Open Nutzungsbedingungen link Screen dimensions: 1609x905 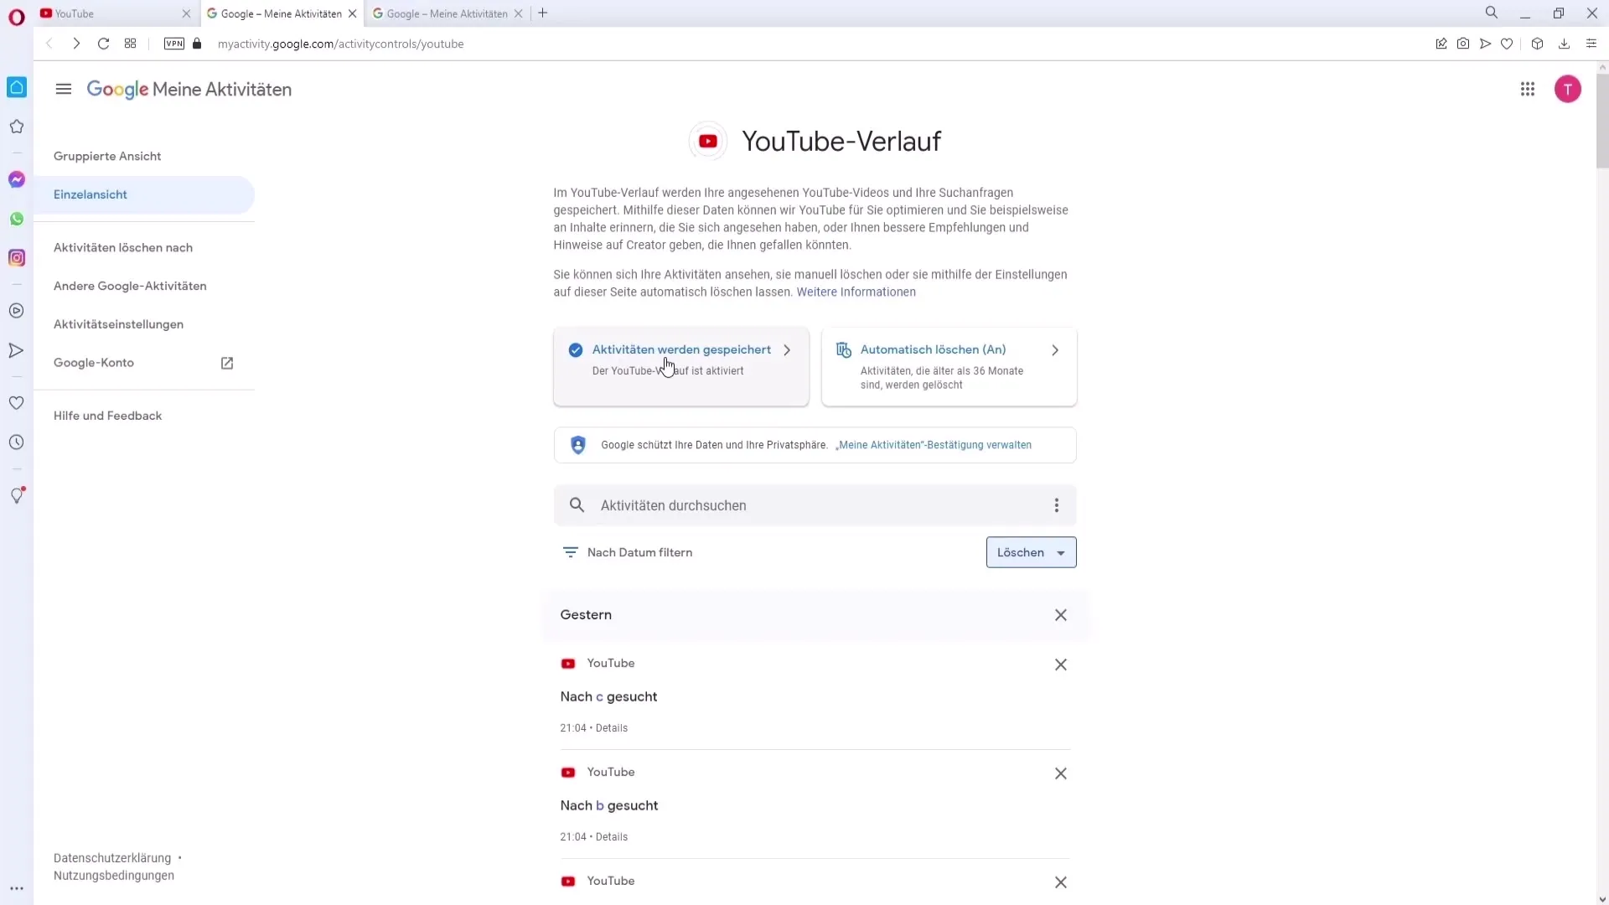tap(114, 876)
